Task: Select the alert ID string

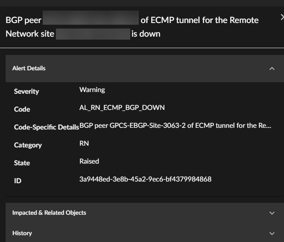Action: pyautogui.click(x=145, y=179)
